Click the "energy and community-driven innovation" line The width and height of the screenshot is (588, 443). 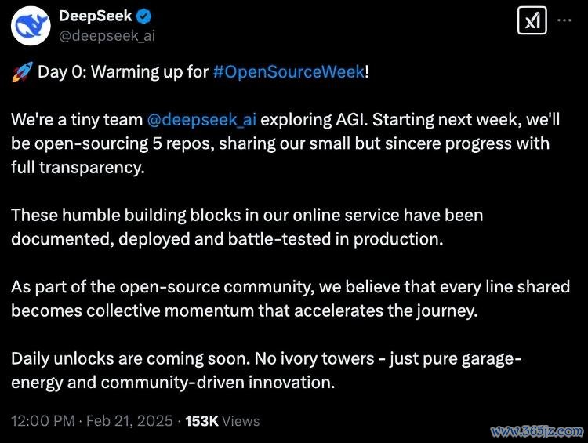click(173, 383)
